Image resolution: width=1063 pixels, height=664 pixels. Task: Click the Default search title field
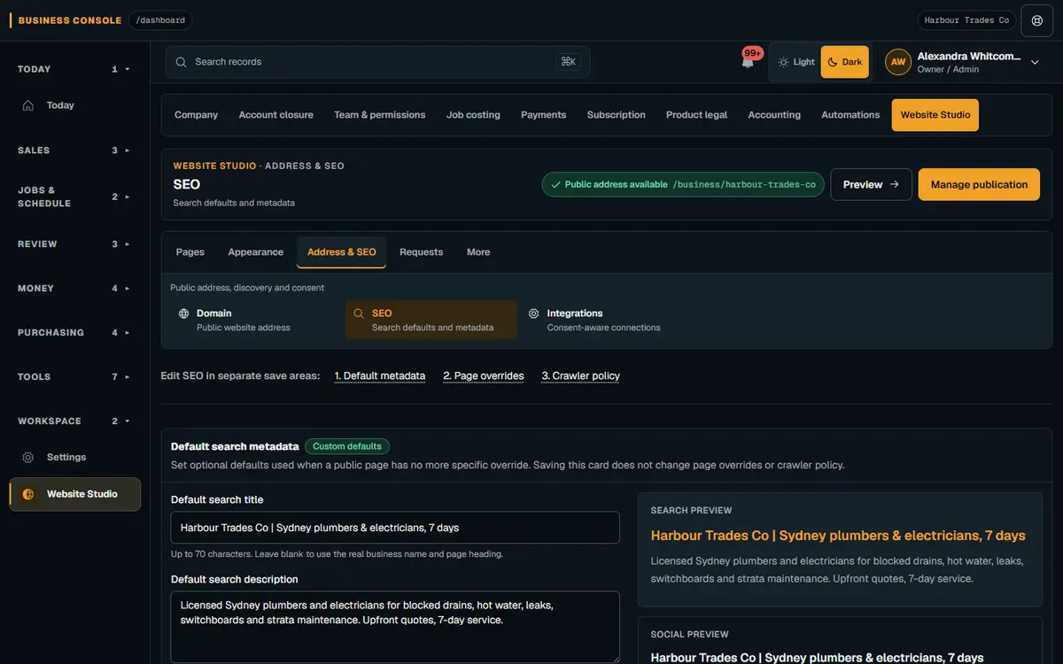(395, 528)
